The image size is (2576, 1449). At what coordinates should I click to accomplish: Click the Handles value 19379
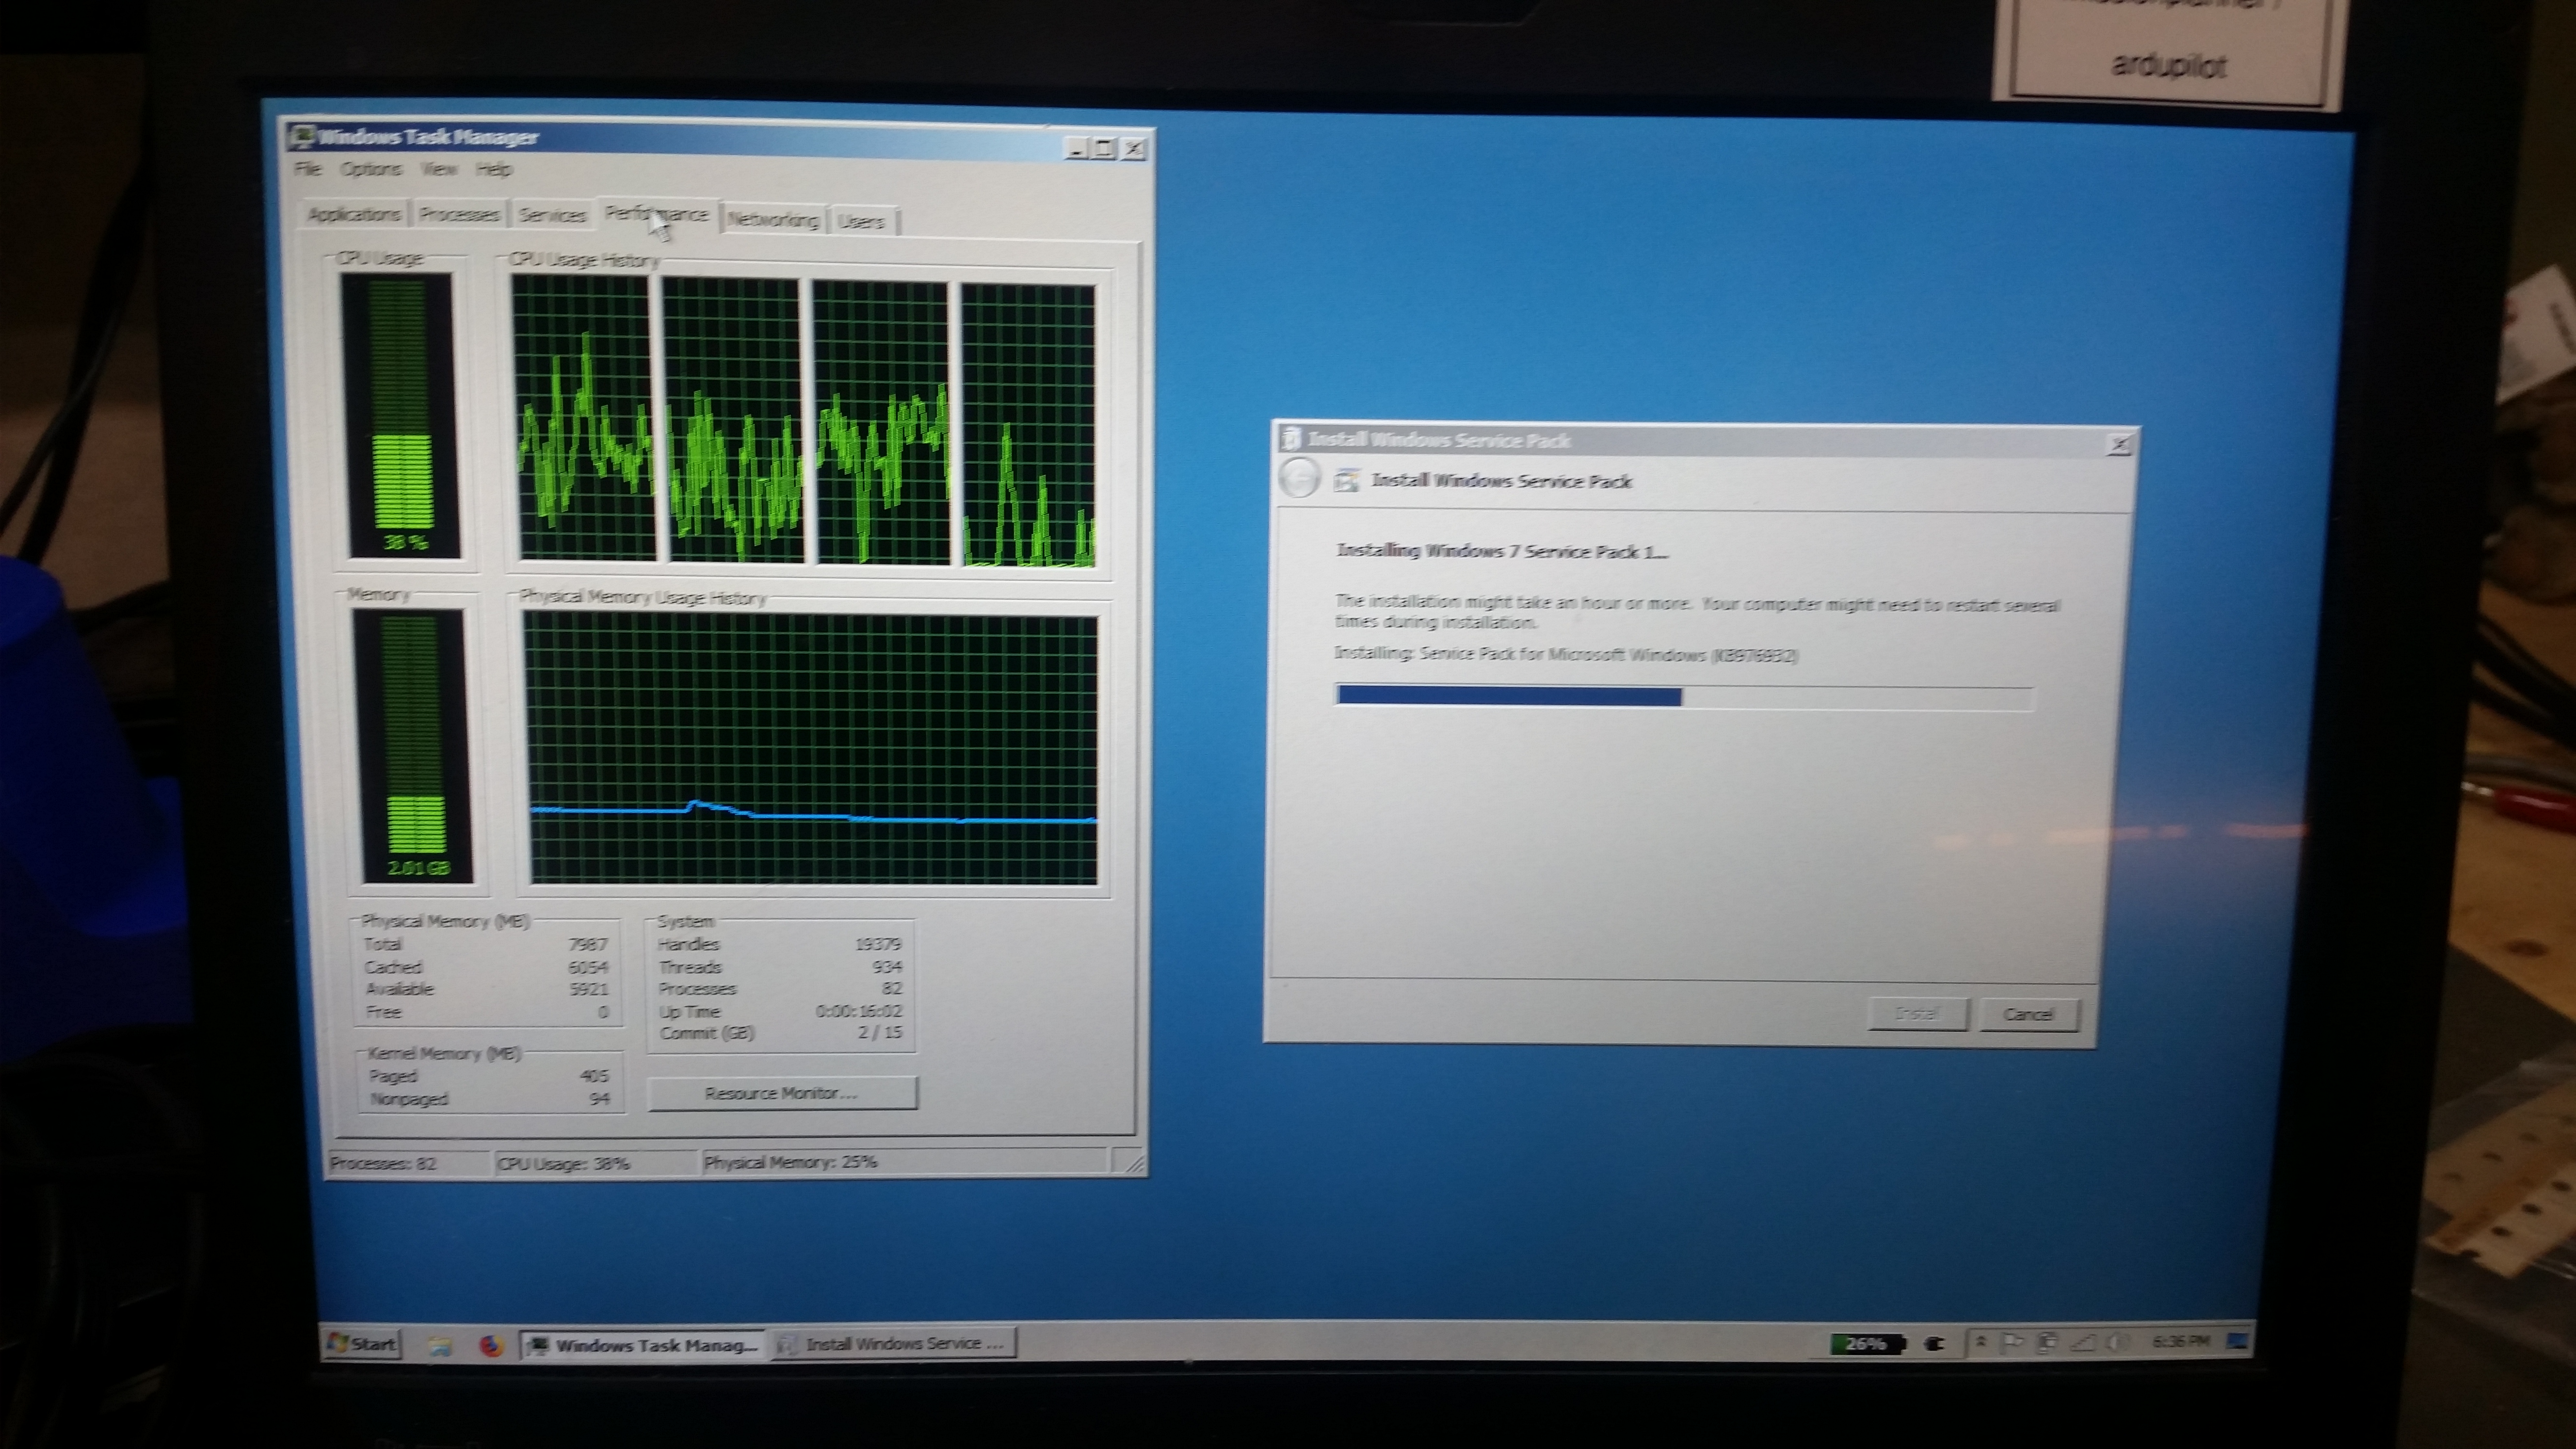pos(878,944)
